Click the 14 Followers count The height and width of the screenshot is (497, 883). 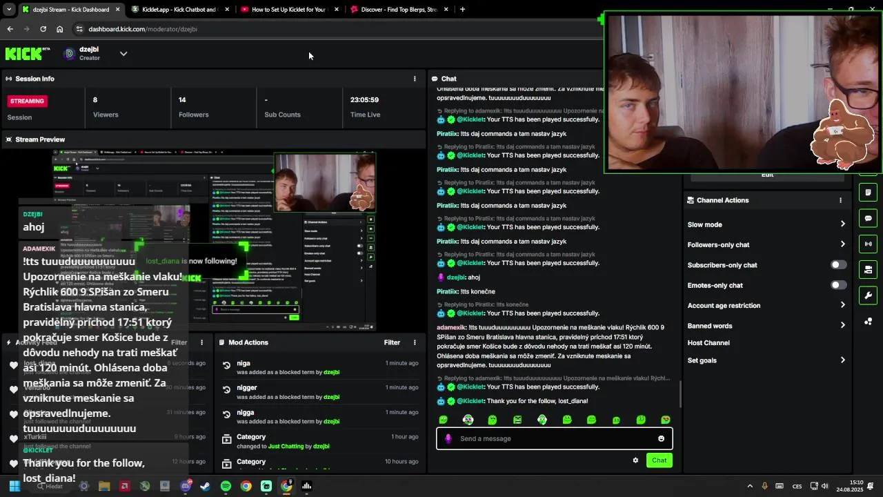pyautogui.click(x=182, y=100)
